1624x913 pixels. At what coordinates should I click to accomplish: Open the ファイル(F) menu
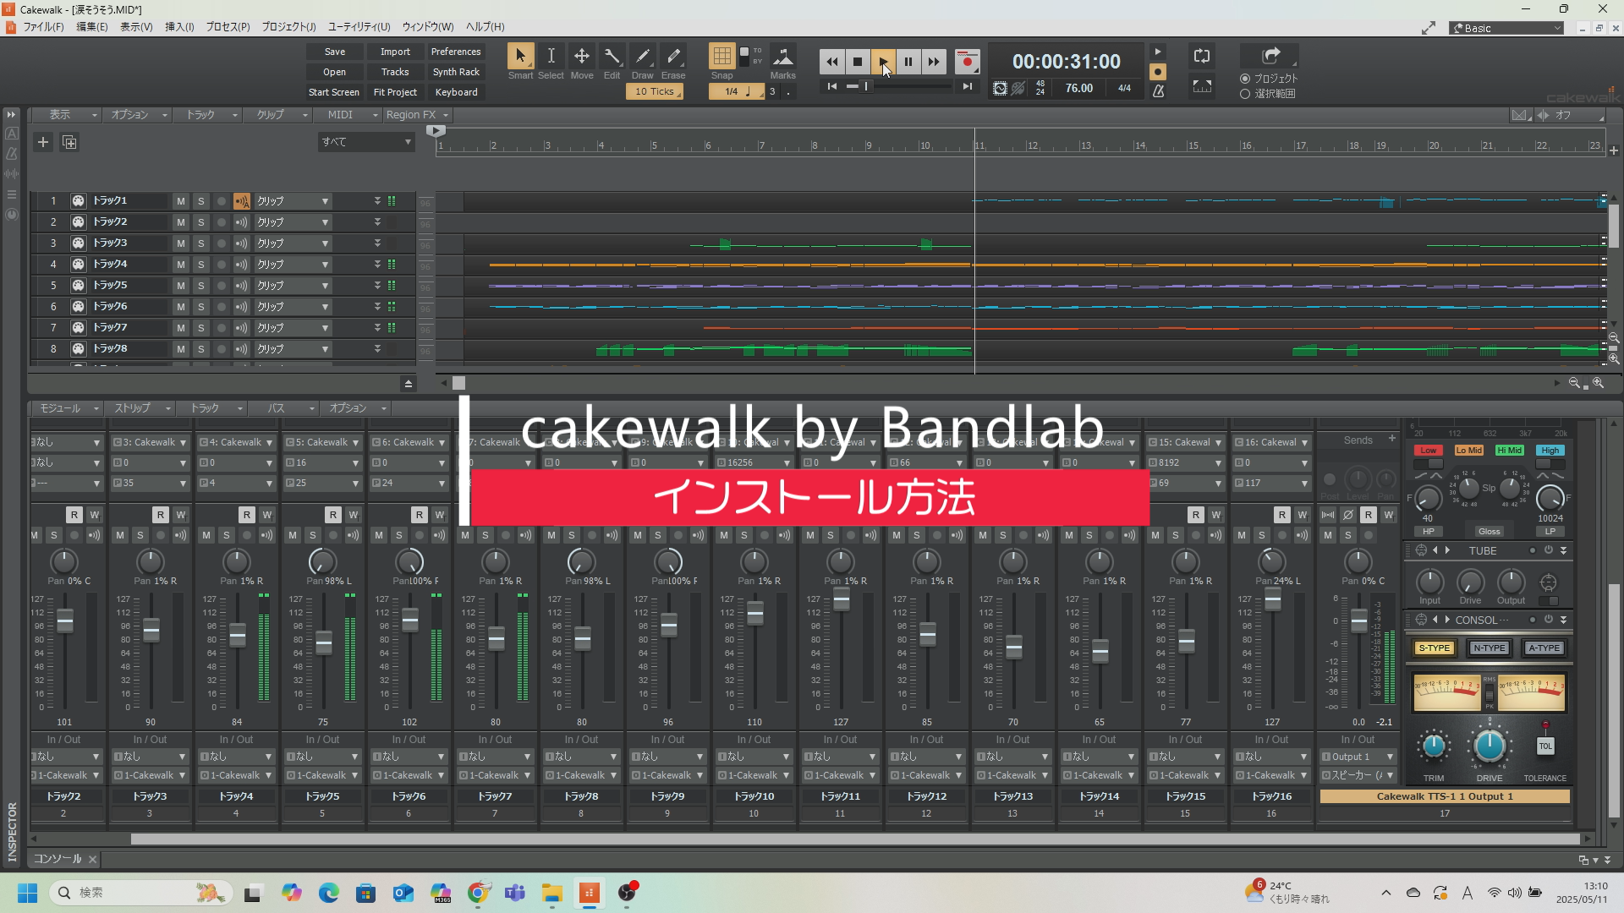(43, 27)
